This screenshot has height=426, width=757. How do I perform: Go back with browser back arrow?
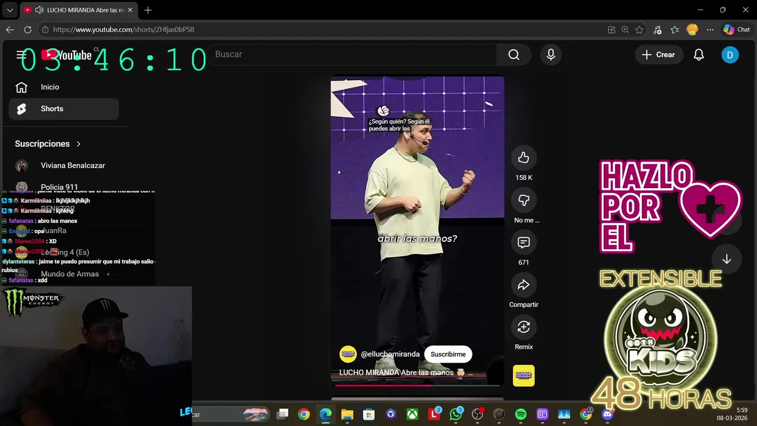point(10,30)
